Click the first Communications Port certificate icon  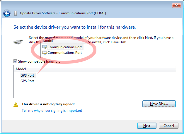tap(45, 47)
